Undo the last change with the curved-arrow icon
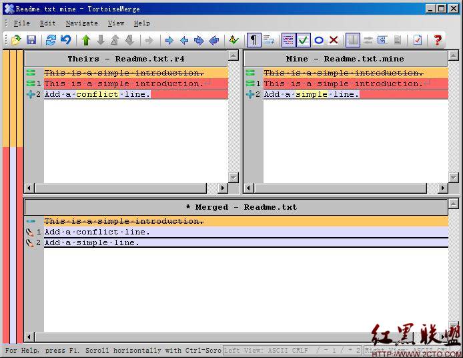 click(x=66, y=40)
